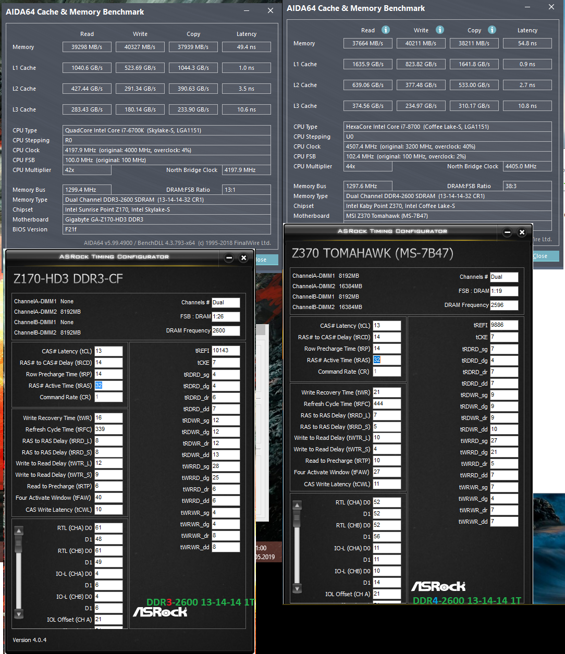Viewport: 565px width, 654px height.
Task: Click the DRAM Frequency field showing 2596
Action: pyautogui.click(x=504, y=305)
